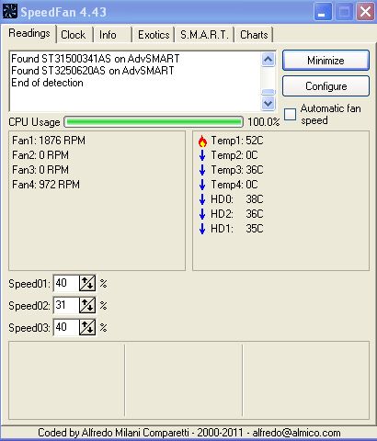The image size is (377, 441).
Task: Open the S.M.A.R.T. tab
Action: coord(204,35)
